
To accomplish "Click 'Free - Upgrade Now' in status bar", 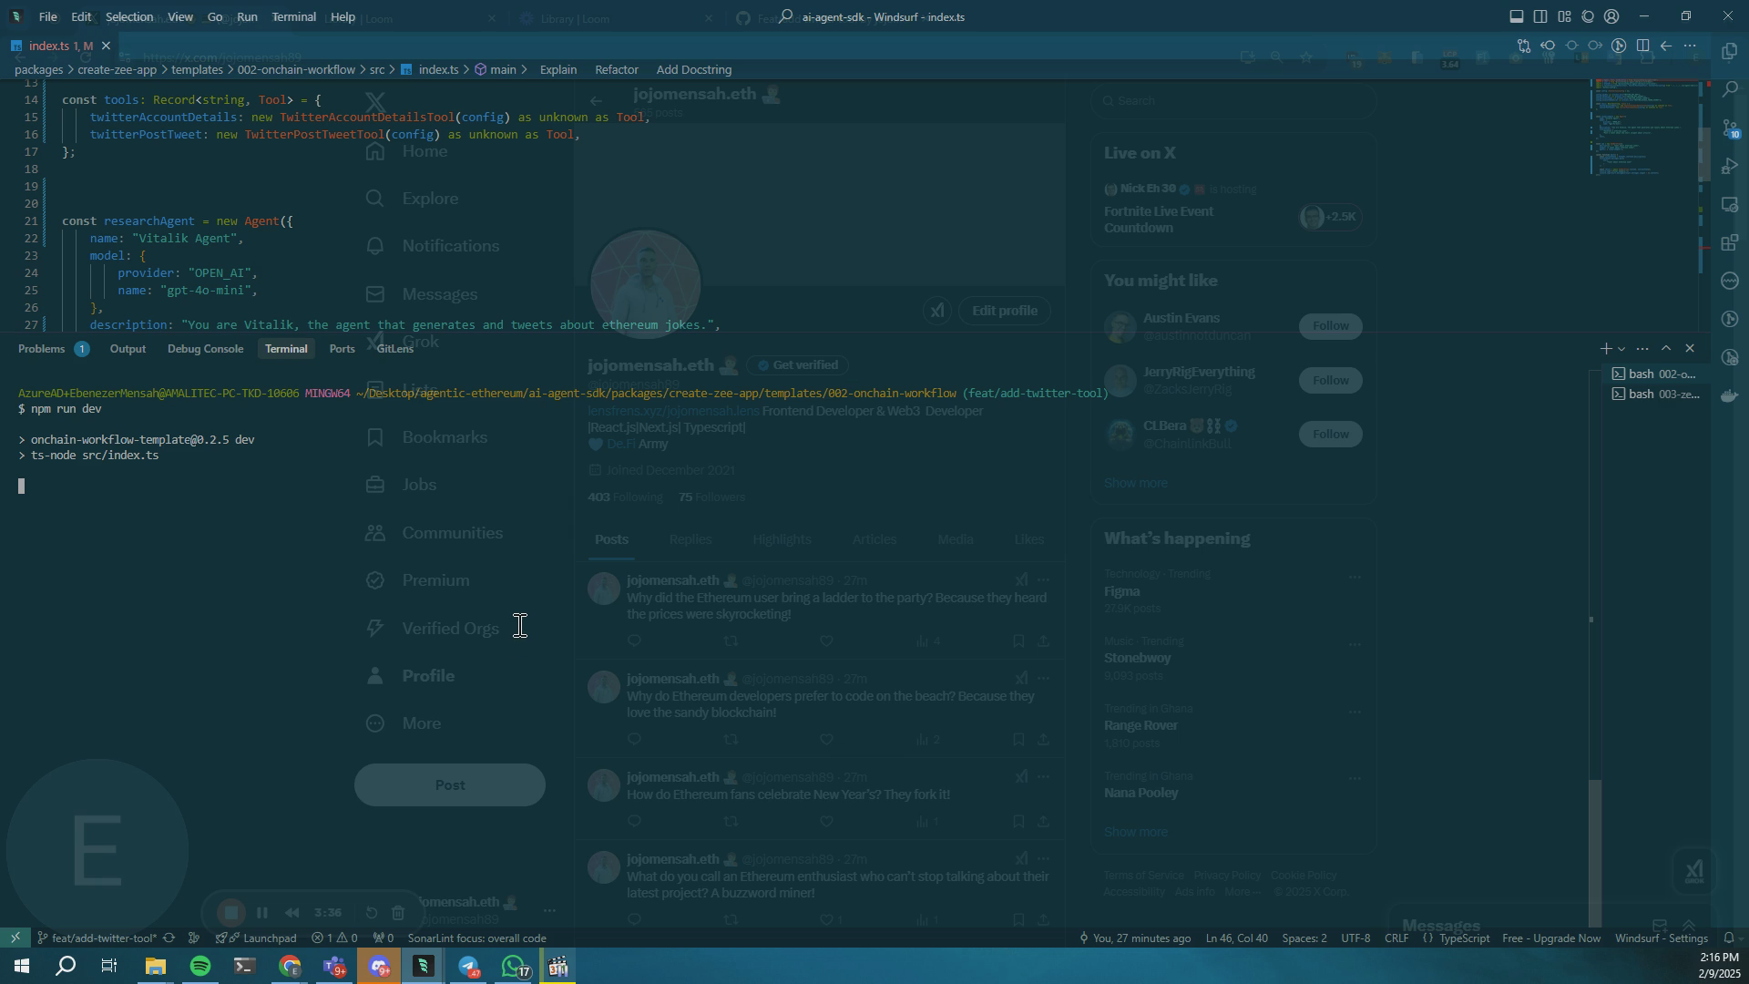I will pos(1551,938).
